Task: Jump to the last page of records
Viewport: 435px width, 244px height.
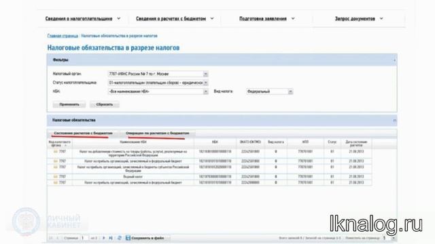Action: [x=111, y=238]
